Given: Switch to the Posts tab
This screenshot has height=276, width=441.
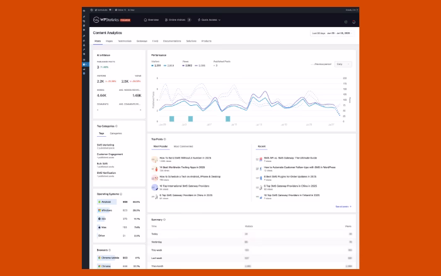Looking at the screenshot, I should pyautogui.click(x=98, y=41).
